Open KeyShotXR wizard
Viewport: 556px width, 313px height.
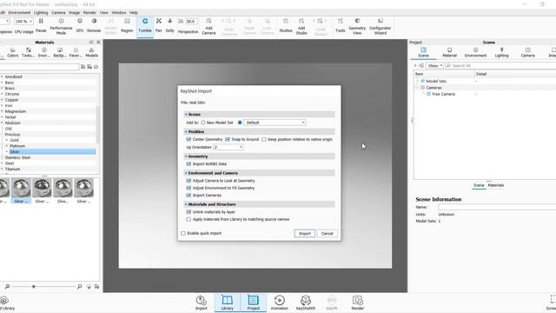306,303
